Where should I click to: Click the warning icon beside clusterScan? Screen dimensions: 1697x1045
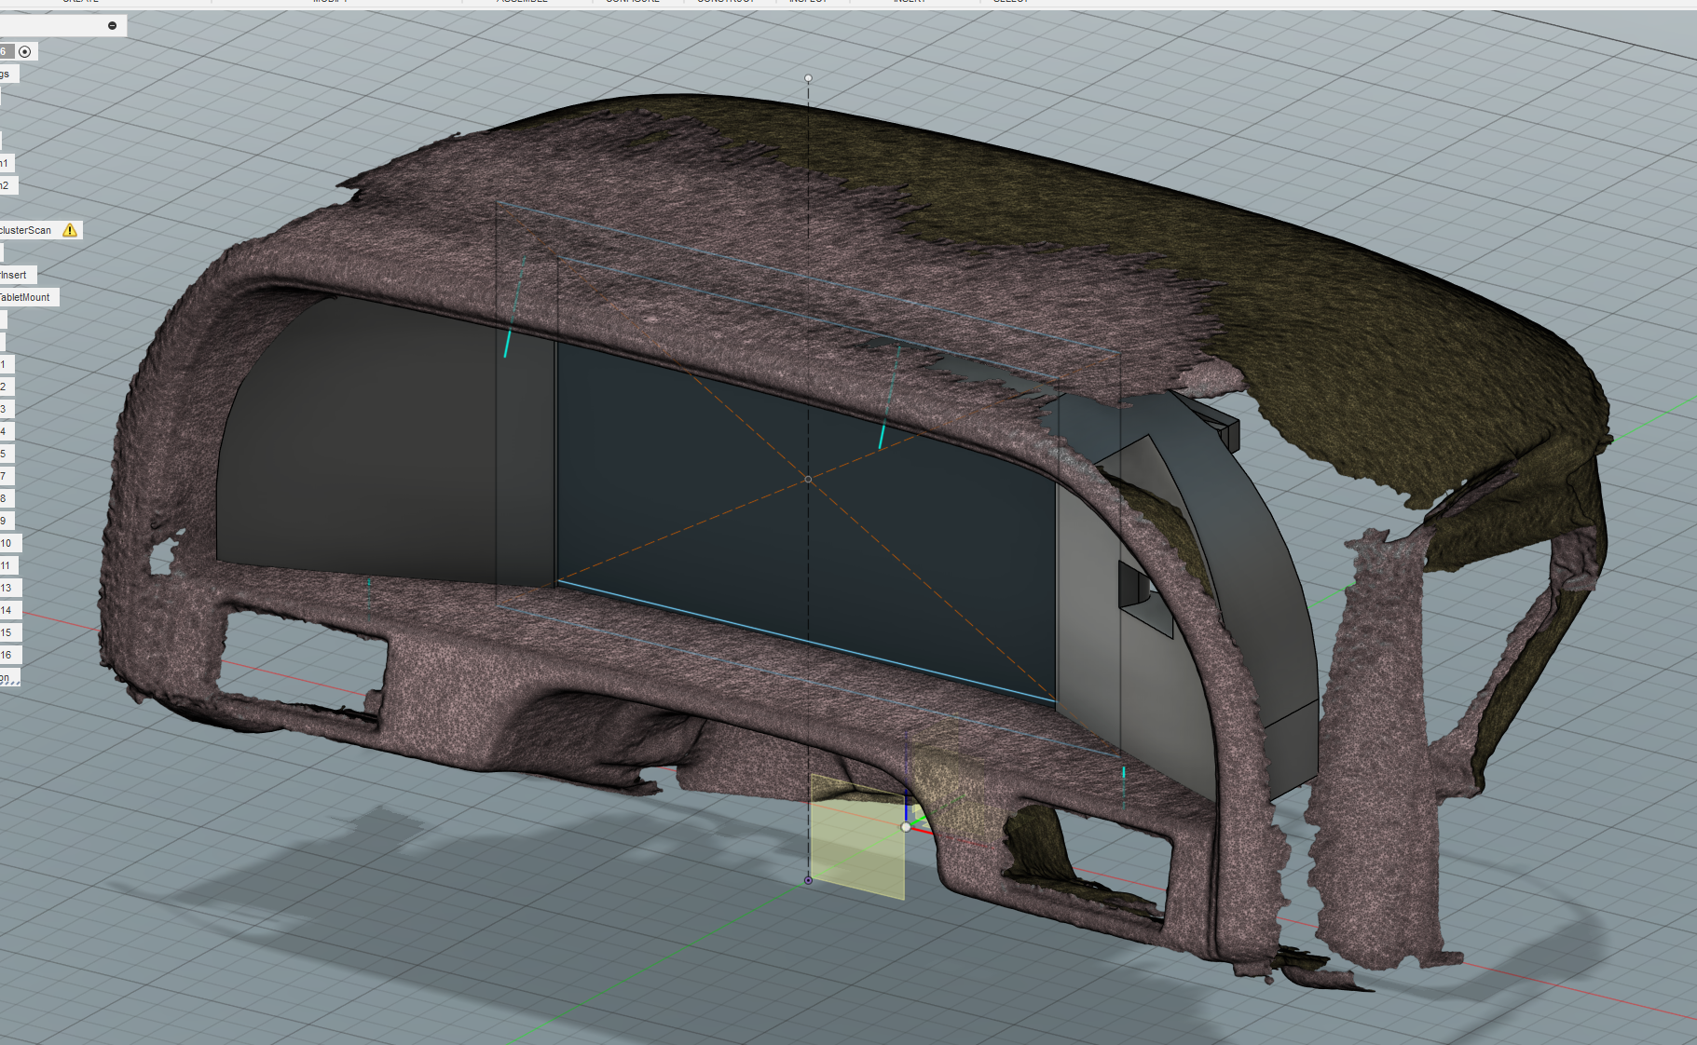(70, 230)
